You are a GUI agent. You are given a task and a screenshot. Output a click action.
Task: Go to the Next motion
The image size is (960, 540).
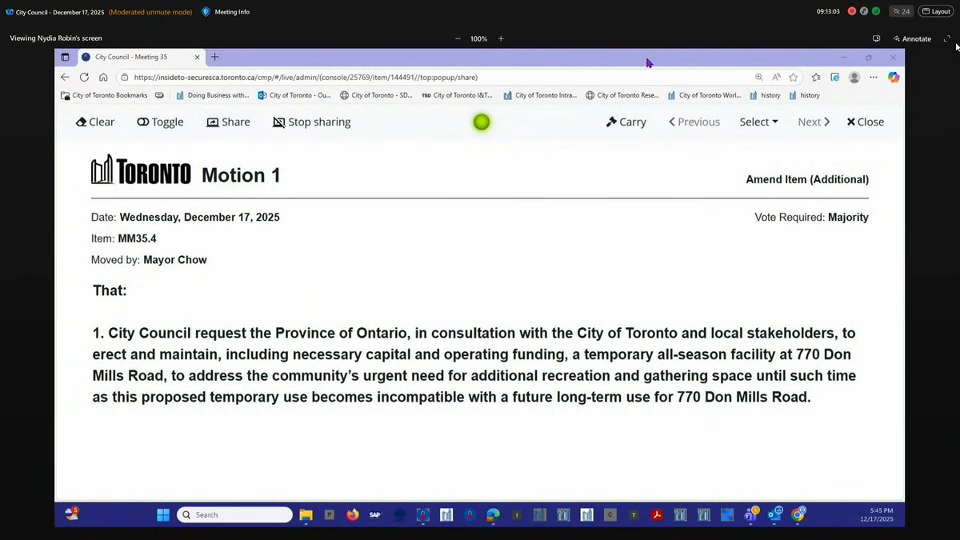pyautogui.click(x=814, y=122)
